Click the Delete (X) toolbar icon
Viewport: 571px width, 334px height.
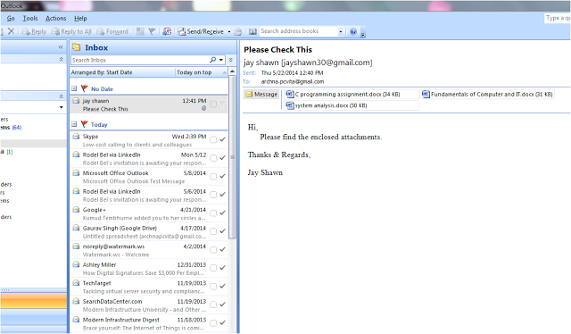[x=12, y=31]
